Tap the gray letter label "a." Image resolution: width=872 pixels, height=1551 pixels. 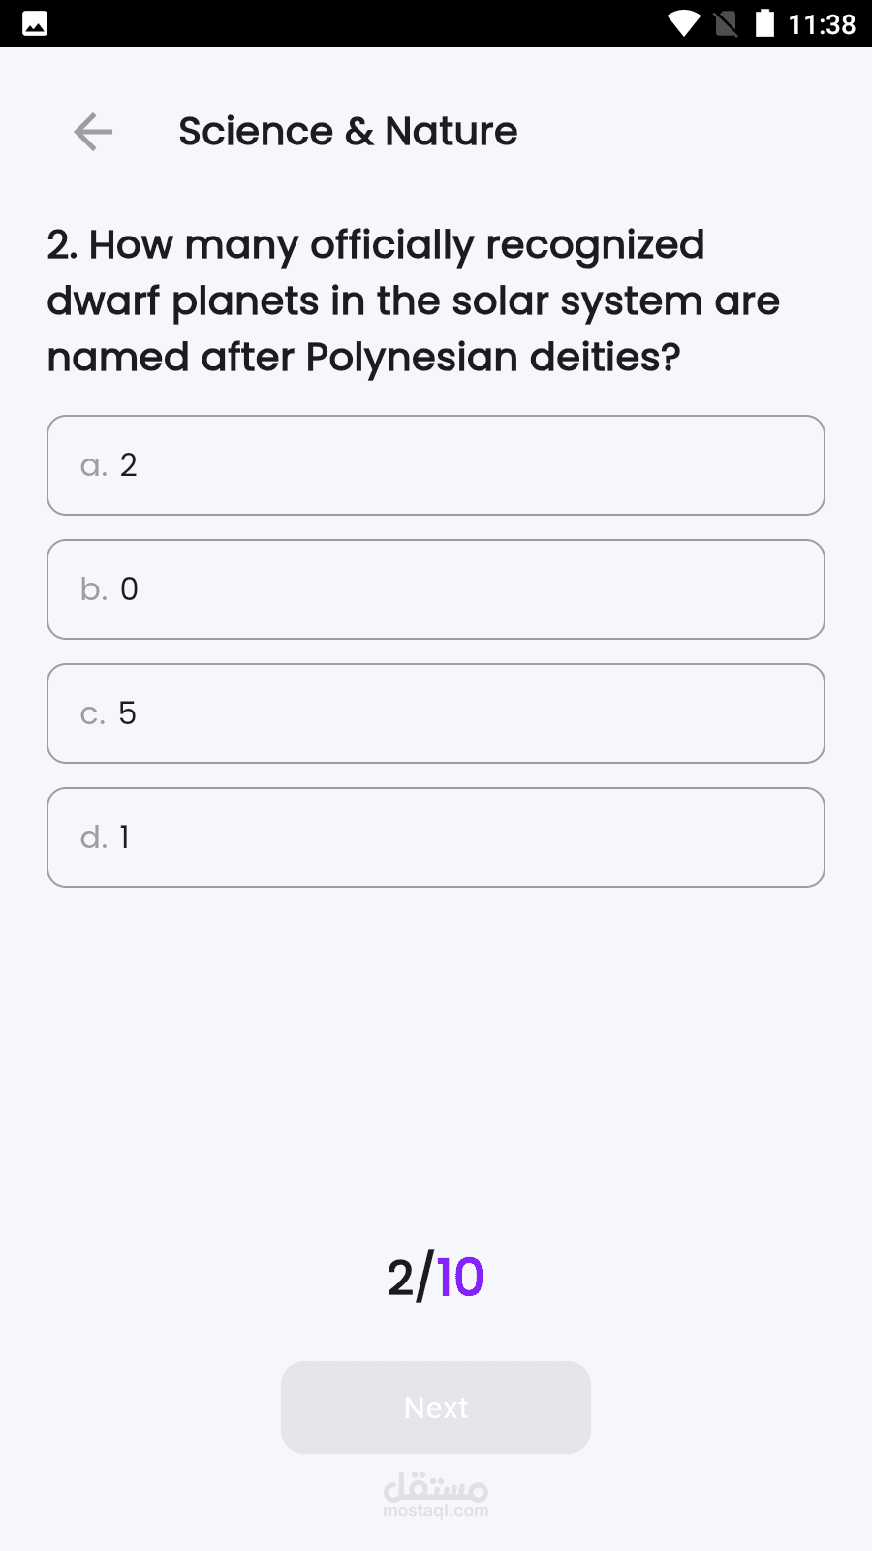pyautogui.click(x=93, y=466)
